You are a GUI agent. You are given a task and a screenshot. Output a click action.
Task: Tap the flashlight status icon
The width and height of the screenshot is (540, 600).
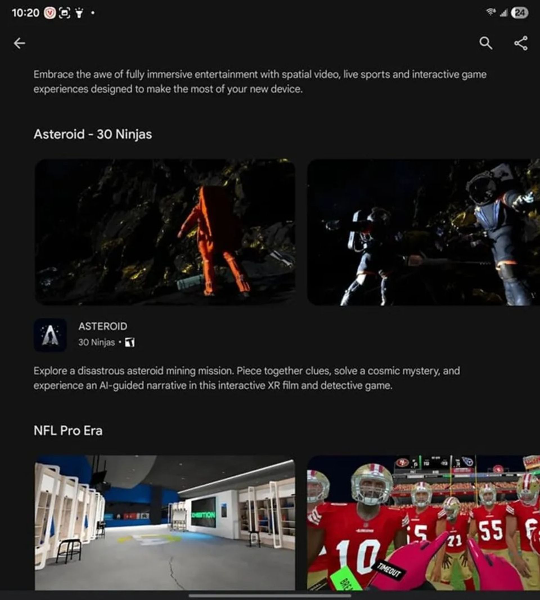(79, 13)
